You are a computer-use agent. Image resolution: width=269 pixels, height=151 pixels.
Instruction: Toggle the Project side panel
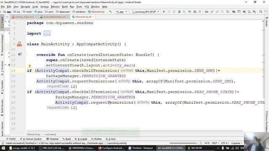point(2,23)
